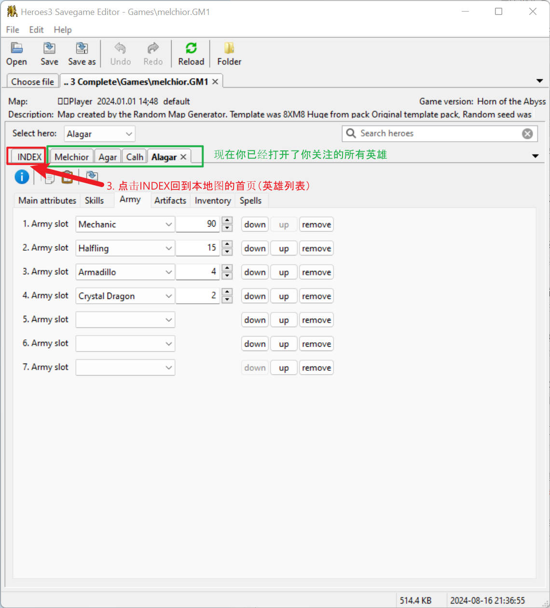Open the savegame Folder icon
The height and width of the screenshot is (608, 550).
pos(229,48)
